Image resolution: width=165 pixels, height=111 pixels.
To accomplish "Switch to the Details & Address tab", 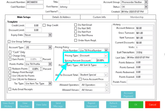I will pos(61,17).
